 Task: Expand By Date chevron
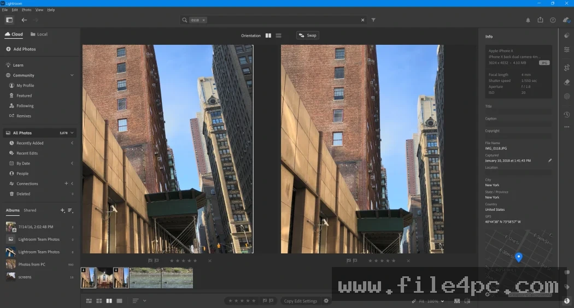pyautogui.click(x=72, y=163)
